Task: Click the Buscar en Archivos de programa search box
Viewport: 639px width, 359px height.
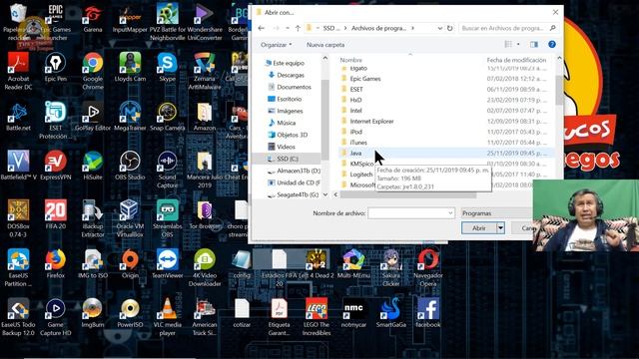Action: coord(508,28)
